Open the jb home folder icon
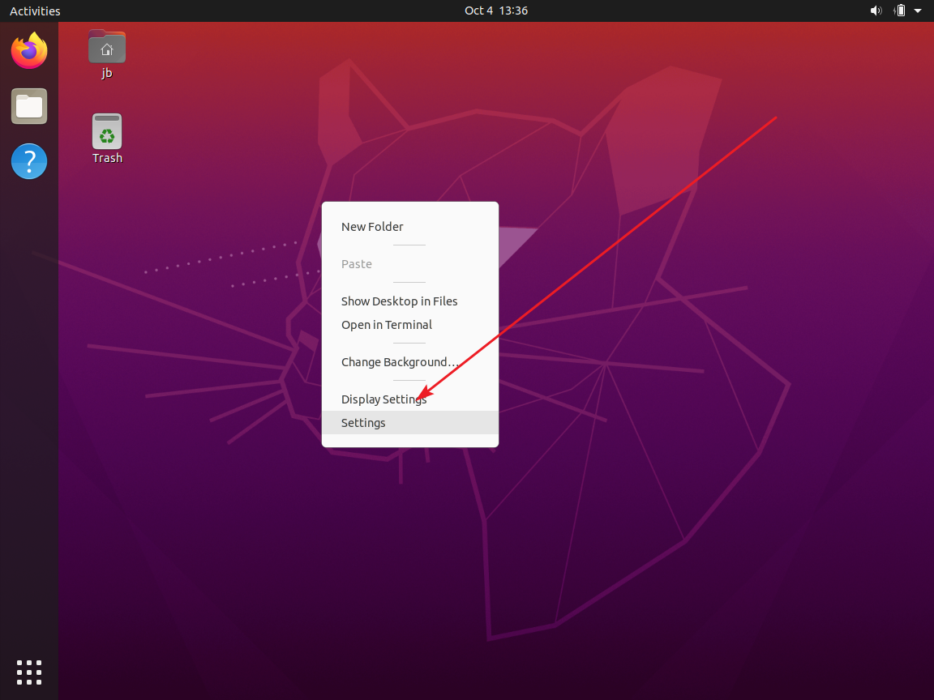 coord(107,54)
